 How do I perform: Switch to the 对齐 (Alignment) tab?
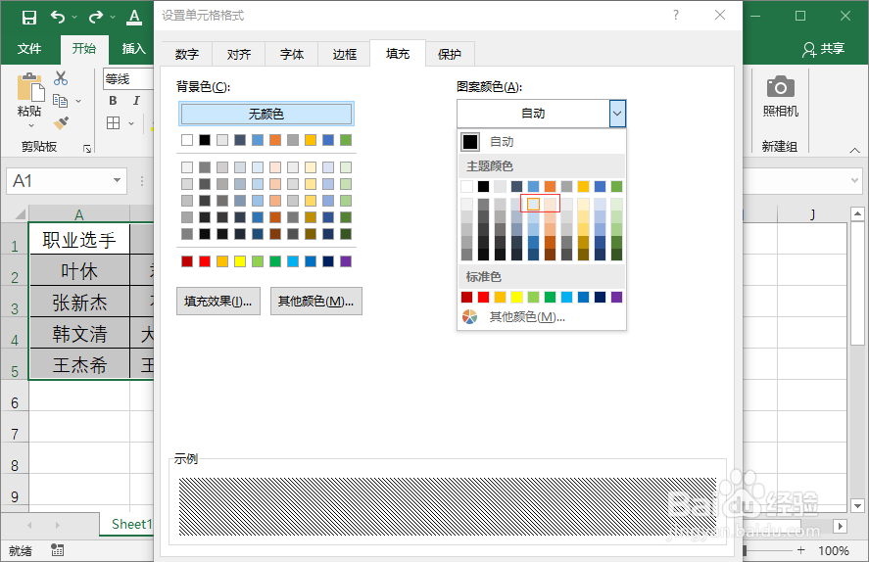239,54
